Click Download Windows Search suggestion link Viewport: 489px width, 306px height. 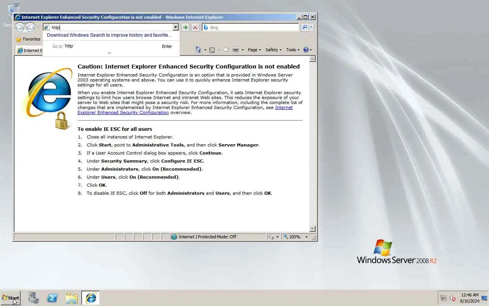pos(109,35)
